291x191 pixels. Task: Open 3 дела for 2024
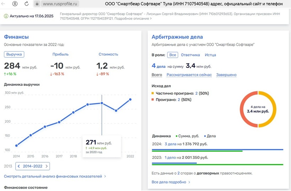(x=170, y=144)
